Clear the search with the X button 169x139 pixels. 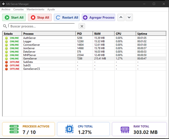82,26
